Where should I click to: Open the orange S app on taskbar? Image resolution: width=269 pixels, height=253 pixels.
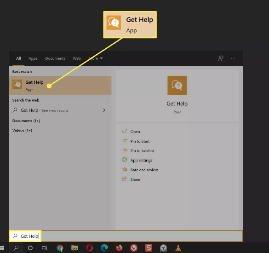149,248
